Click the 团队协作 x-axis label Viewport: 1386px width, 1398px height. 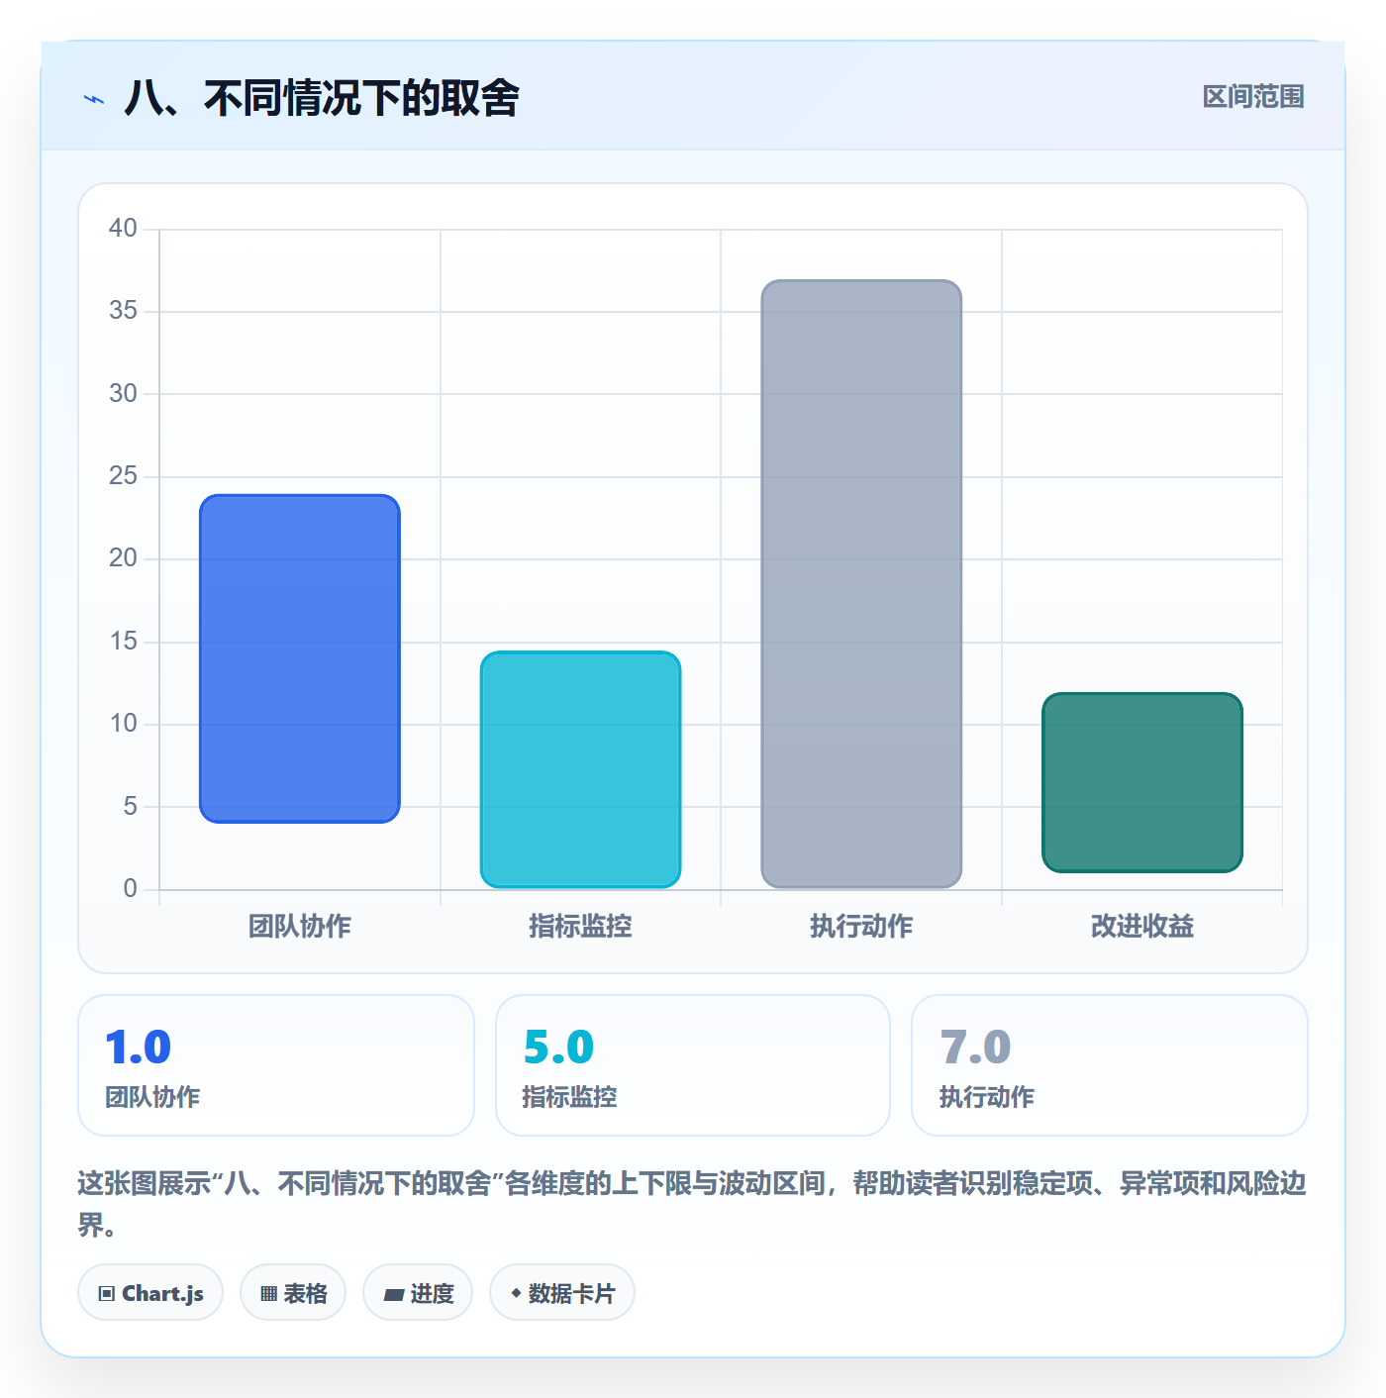tap(300, 927)
